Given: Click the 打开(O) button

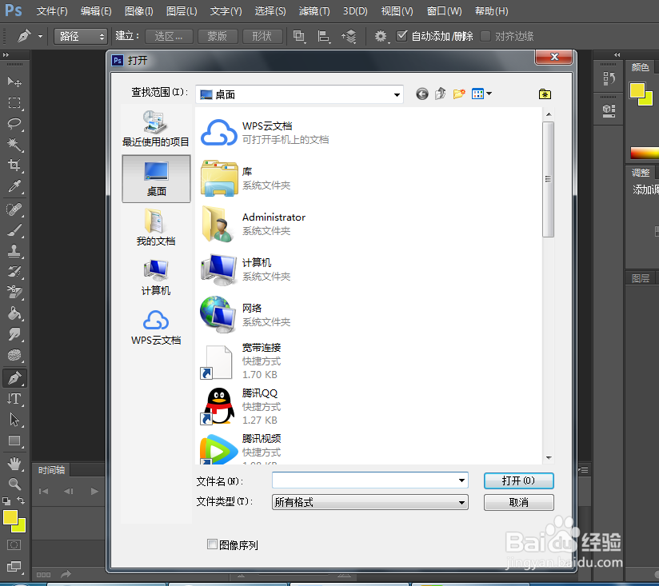Looking at the screenshot, I should pos(518,480).
